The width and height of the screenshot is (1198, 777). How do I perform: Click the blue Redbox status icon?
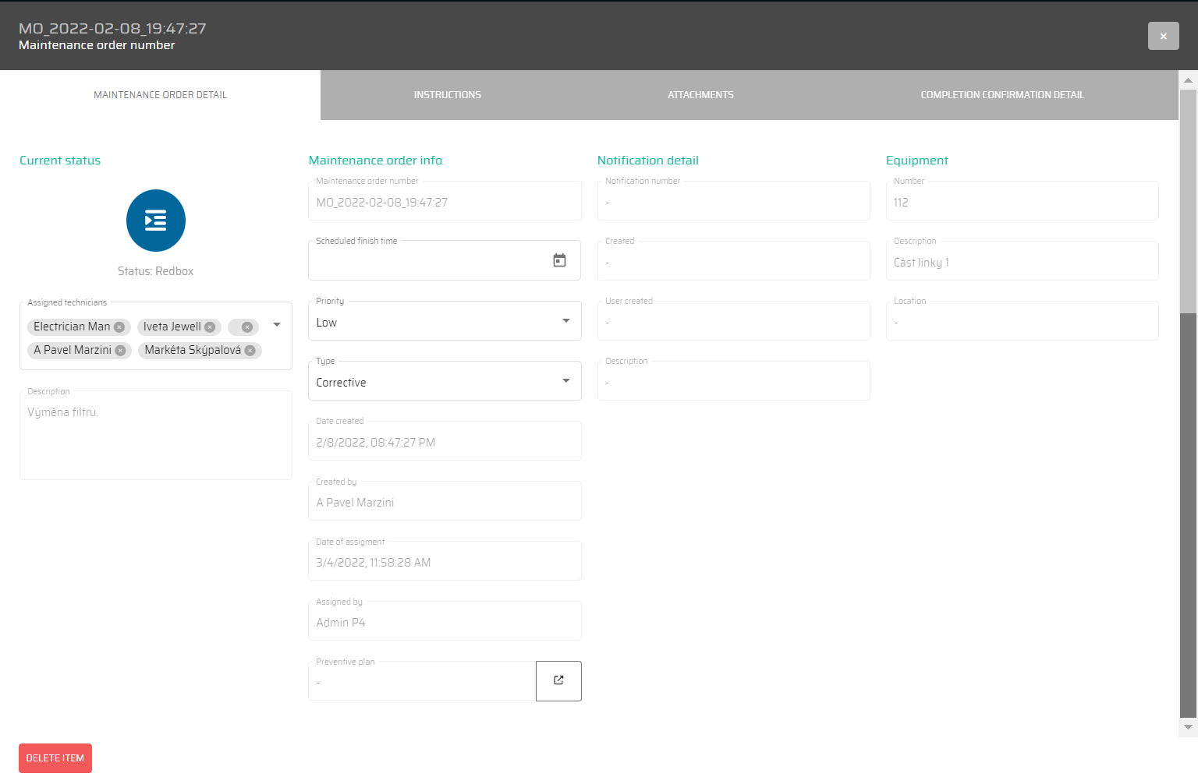pos(156,221)
